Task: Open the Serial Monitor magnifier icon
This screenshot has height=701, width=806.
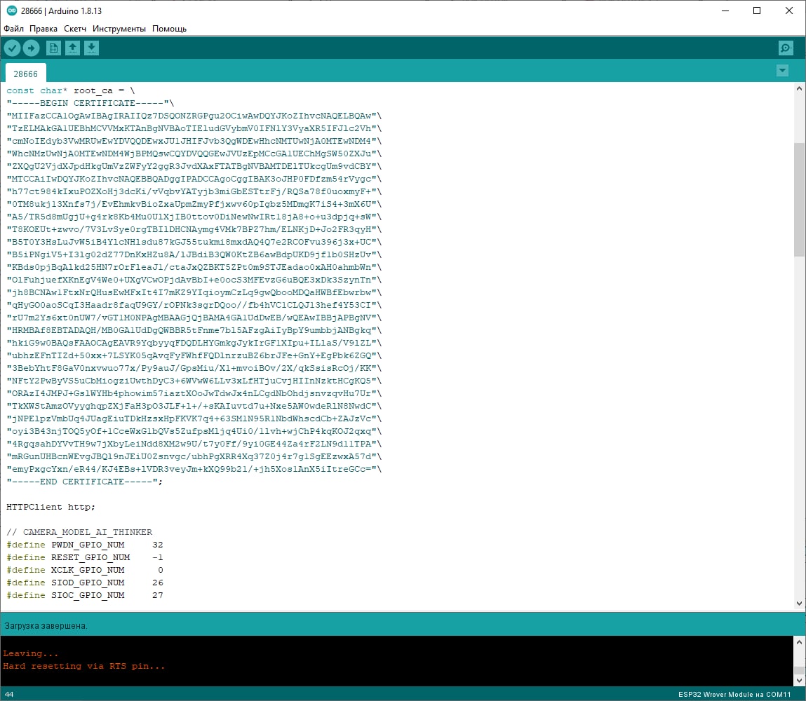Action: pyautogui.click(x=786, y=48)
